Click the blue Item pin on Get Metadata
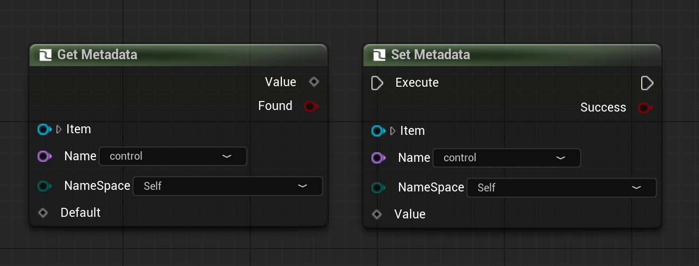 click(x=45, y=129)
